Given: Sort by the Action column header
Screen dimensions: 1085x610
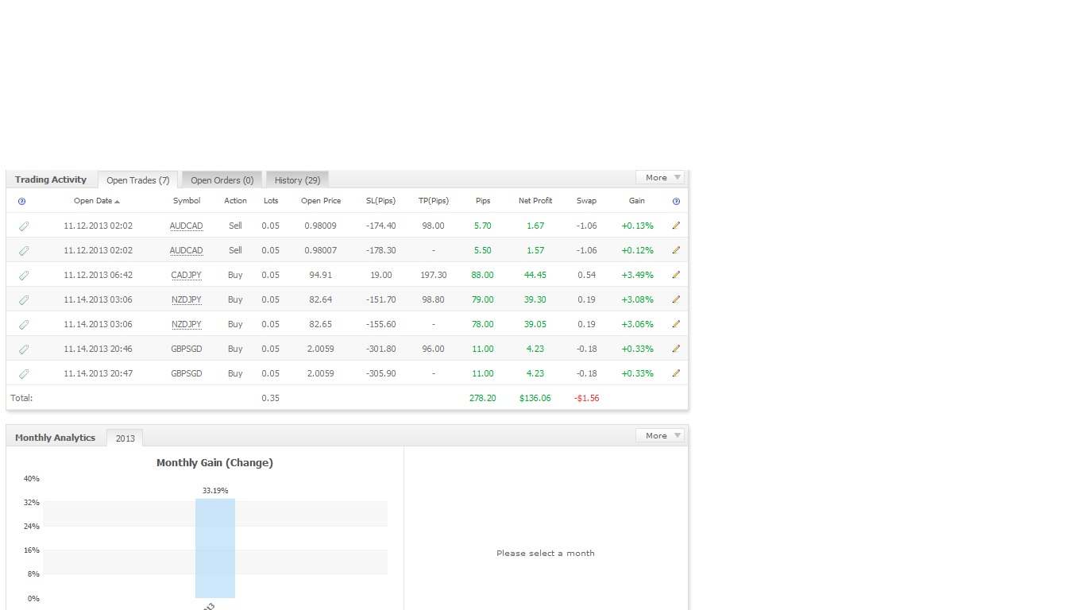Looking at the screenshot, I should tap(235, 201).
